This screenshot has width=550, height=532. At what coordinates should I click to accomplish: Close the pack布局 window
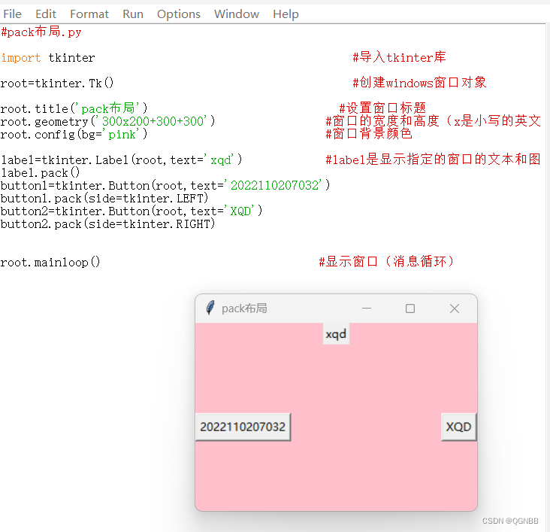(x=455, y=309)
